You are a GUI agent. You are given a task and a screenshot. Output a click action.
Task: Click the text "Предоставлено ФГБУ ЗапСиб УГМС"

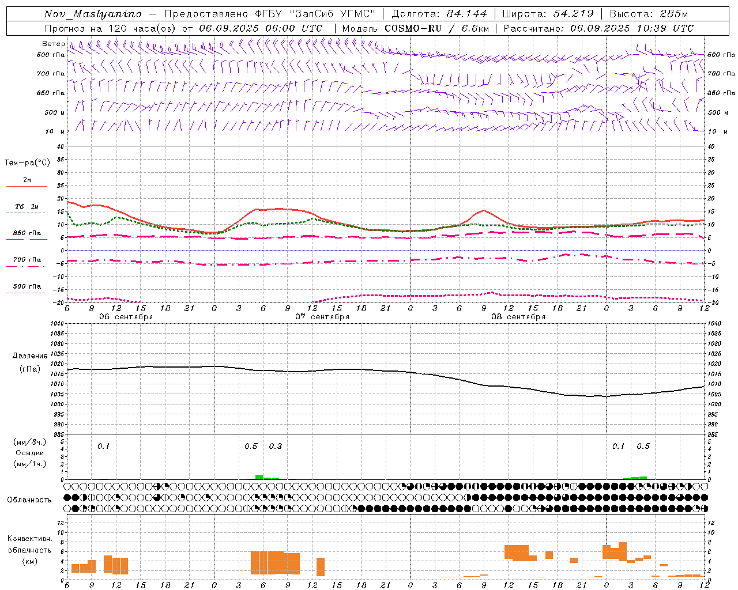pos(270,14)
